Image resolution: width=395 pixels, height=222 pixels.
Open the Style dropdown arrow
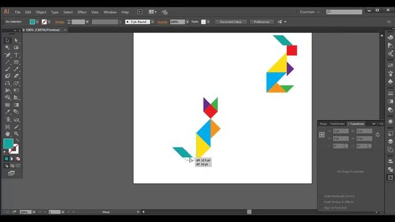(x=208, y=22)
